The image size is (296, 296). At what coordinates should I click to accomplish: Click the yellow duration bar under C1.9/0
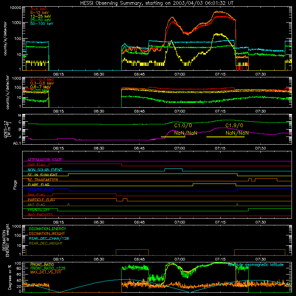pos(225,137)
